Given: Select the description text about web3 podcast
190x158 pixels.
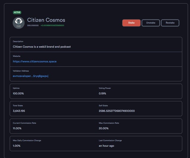Looking at the screenshot, I should [x=42, y=47].
